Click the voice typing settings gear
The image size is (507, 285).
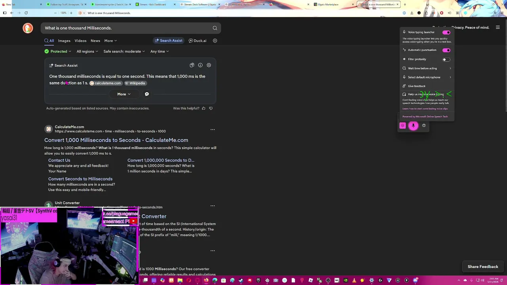402,125
